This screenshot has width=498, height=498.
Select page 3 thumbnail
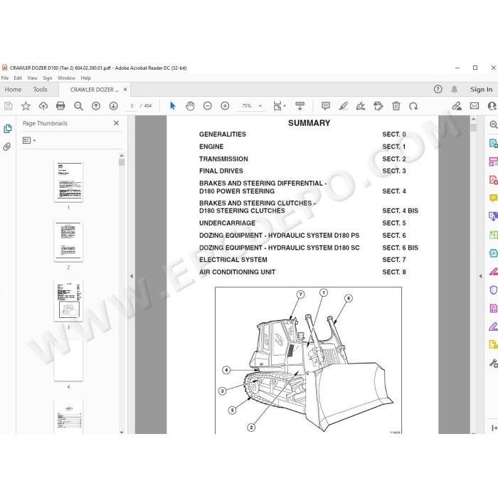pyautogui.click(x=68, y=301)
